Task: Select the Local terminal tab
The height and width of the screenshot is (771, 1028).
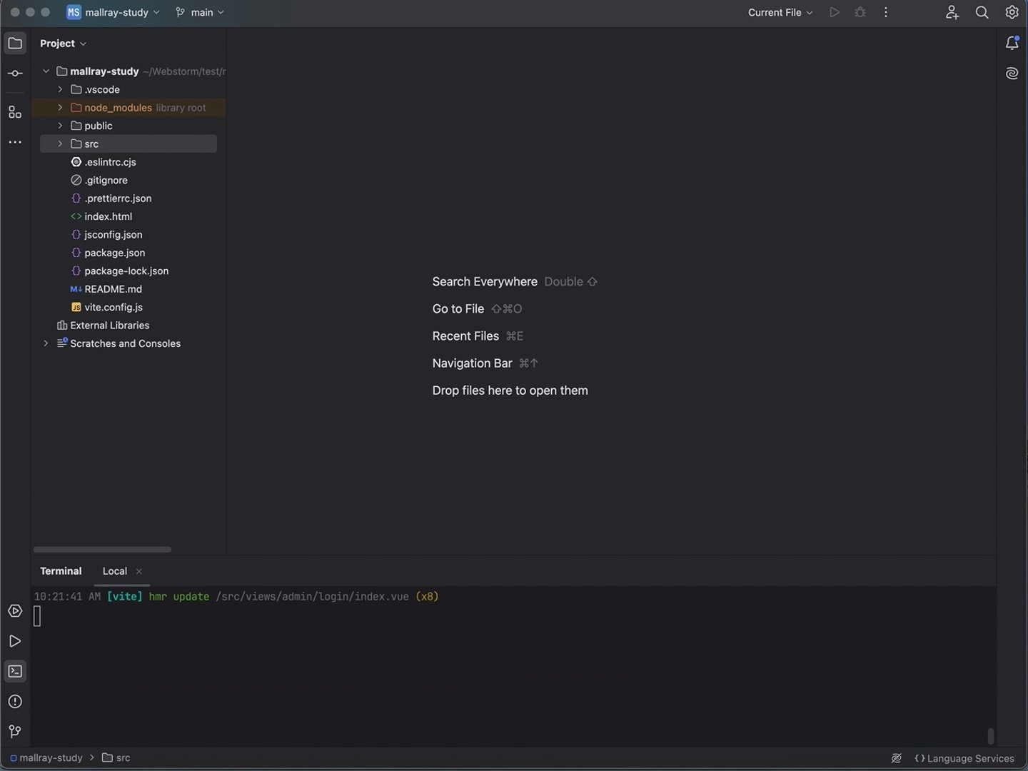Action: [x=114, y=571]
